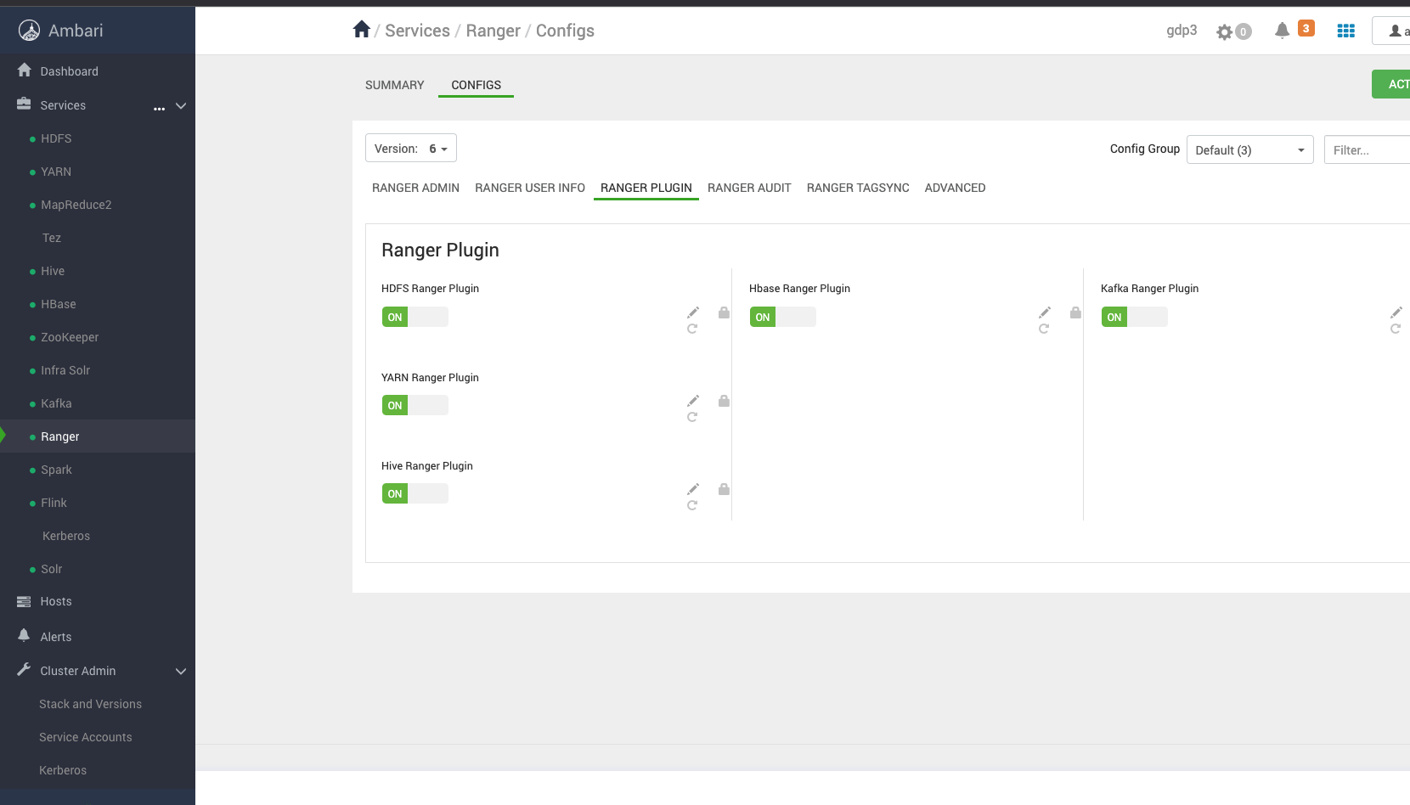Click HDFS Ranger Plugin edit pencil icon
The width and height of the screenshot is (1410, 805).
pyautogui.click(x=693, y=312)
